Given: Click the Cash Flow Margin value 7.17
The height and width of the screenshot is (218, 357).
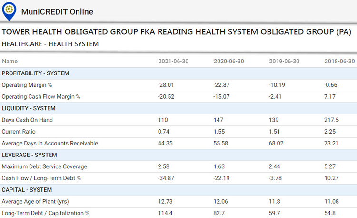Looking at the screenshot, I should [x=330, y=96].
